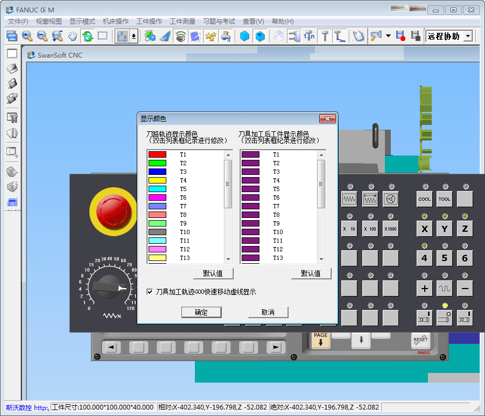Click the 取消 button in color dialog
The height and width of the screenshot is (416, 485).
[268, 312]
